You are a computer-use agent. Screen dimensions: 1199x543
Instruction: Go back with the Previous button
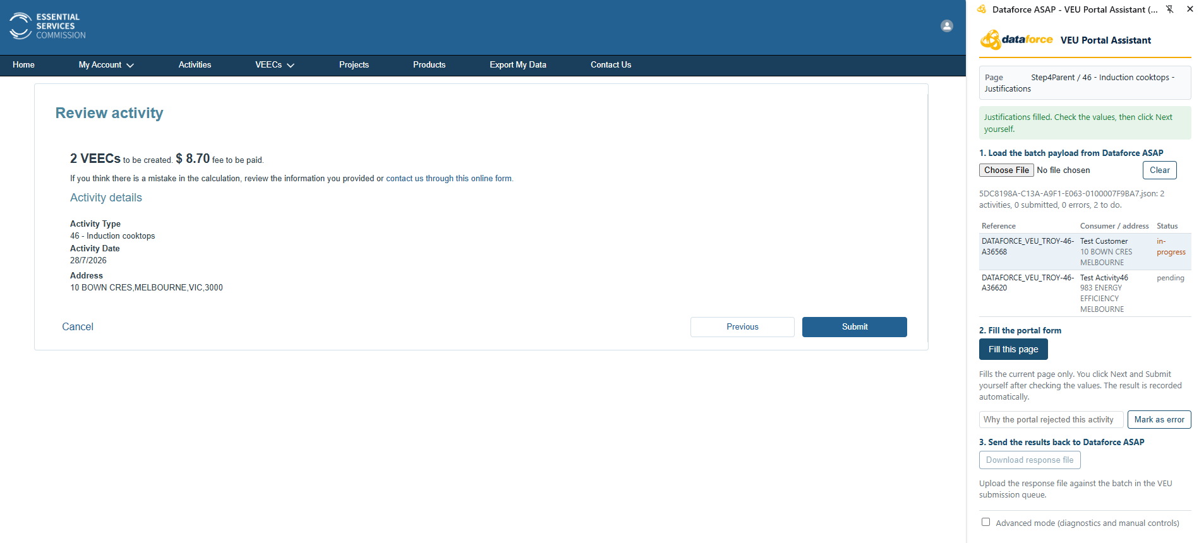click(742, 327)
